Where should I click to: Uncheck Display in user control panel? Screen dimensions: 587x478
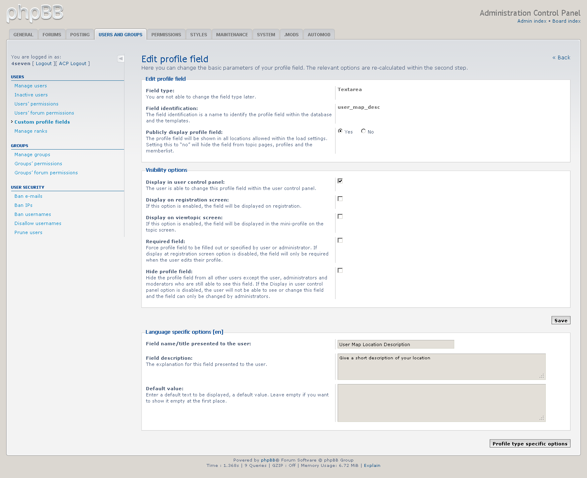pyautogui.click(x=340, y=181)
